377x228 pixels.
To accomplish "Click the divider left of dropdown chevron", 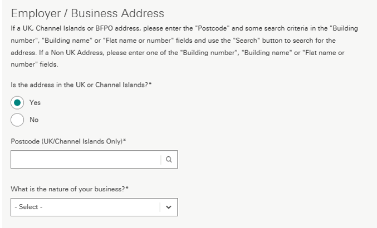I will tap(160, 207).
